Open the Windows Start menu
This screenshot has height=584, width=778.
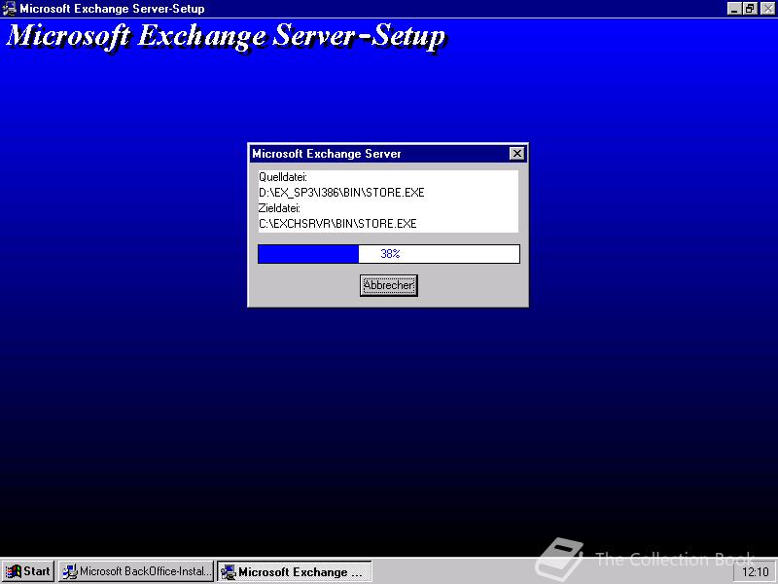(x=28, y=571)
